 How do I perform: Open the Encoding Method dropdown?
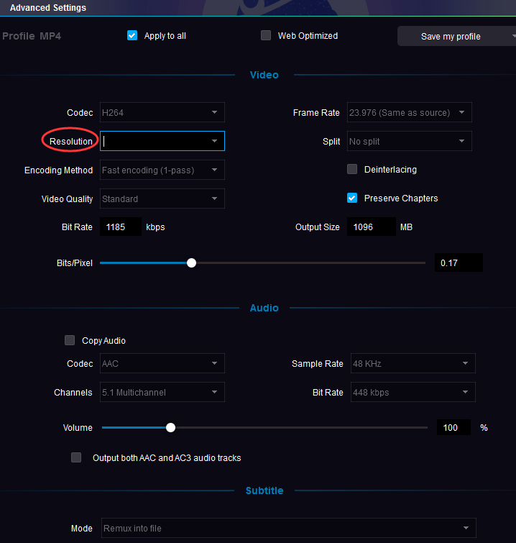pos(162,170)
